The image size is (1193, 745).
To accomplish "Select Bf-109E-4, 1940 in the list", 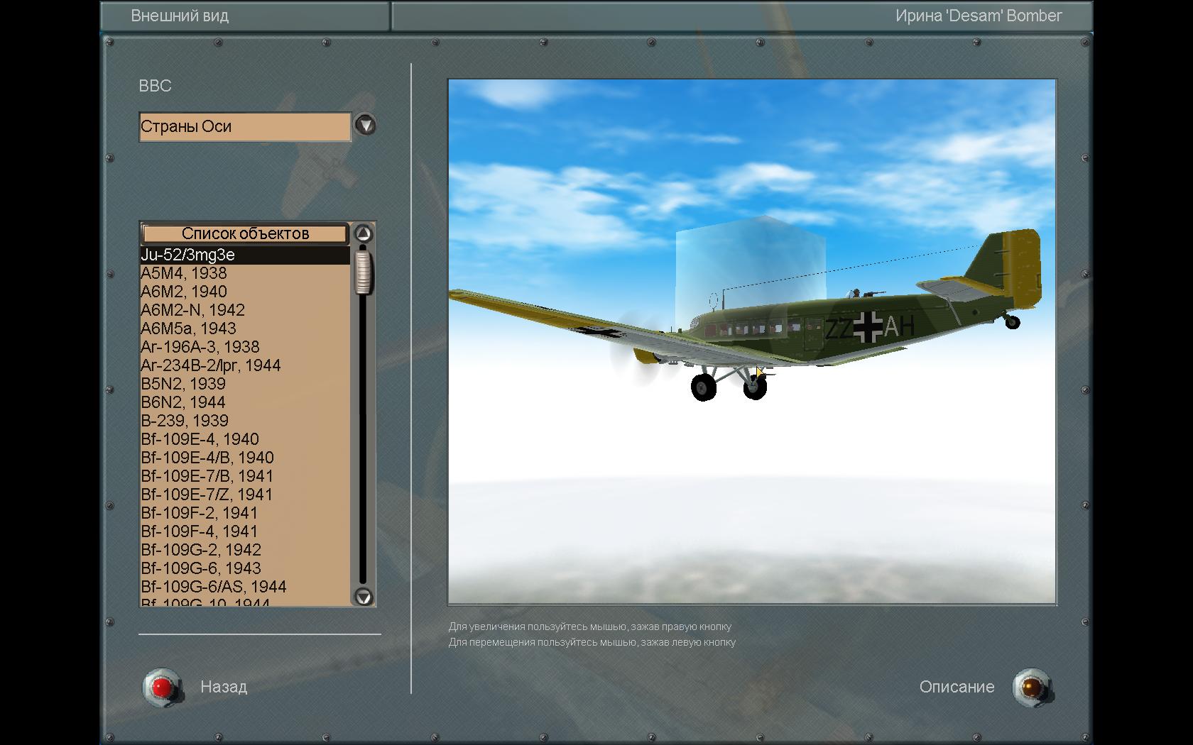I will click(245, 439).
